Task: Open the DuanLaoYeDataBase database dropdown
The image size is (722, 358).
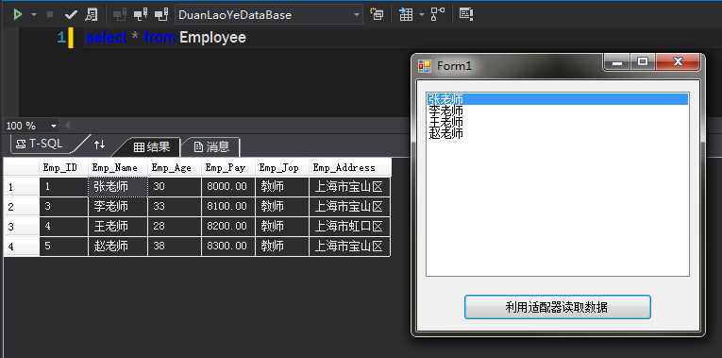Action: pos(268,15)
